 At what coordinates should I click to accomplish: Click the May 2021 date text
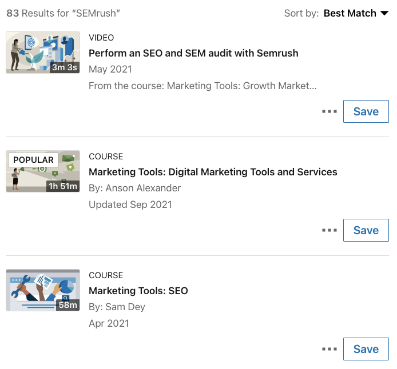110,70
